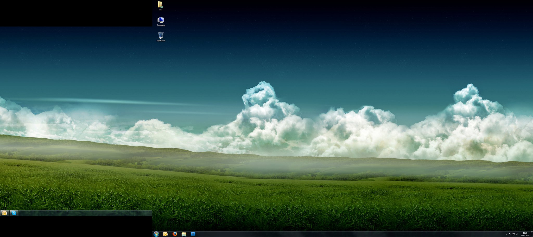Click empty area of main taskbar
533x237 pixels.
coord(338,234)
